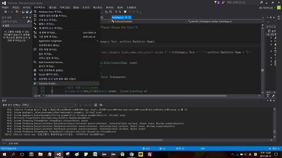282x158 pixels.
Task: Choose '프로젝트 도구 상자 항목 새로 고침' entry
Action: (x=66, y=79)
